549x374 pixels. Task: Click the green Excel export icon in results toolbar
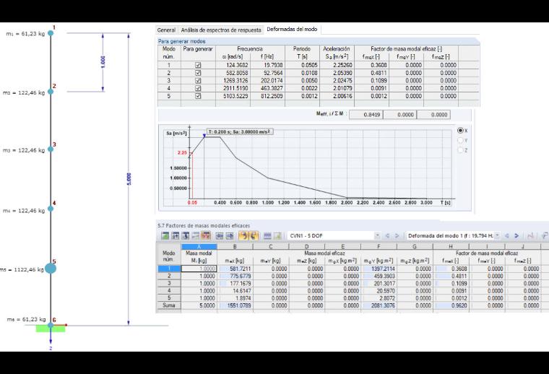pyautogui.click(x=165, y=236)
